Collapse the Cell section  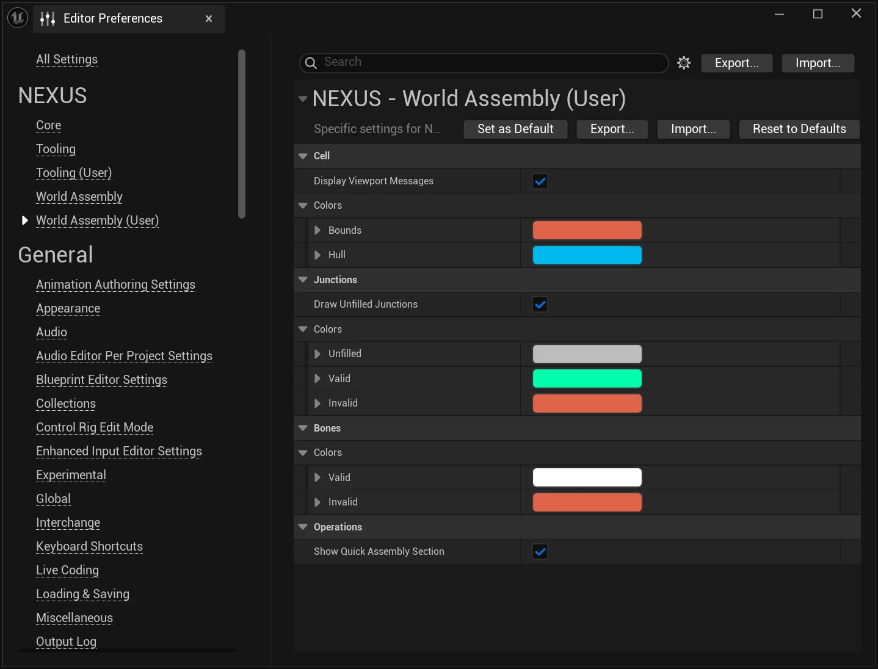click(x=303, y=156)
